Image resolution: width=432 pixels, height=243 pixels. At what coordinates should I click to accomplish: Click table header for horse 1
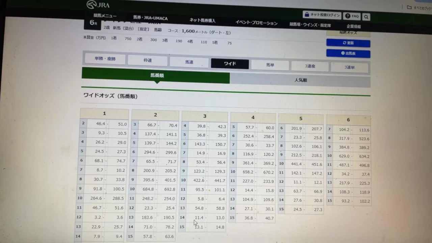coord(105,113)
